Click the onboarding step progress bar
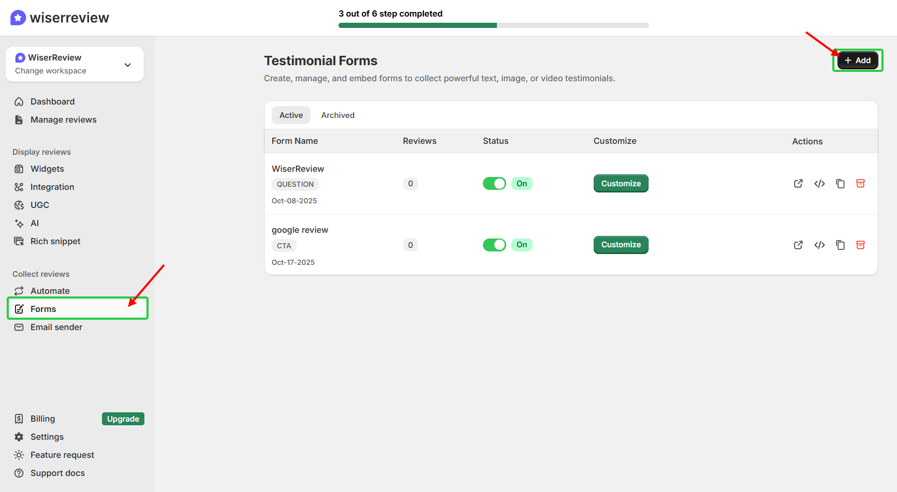Screen dimensions: 897x492 tap(493, 25)
